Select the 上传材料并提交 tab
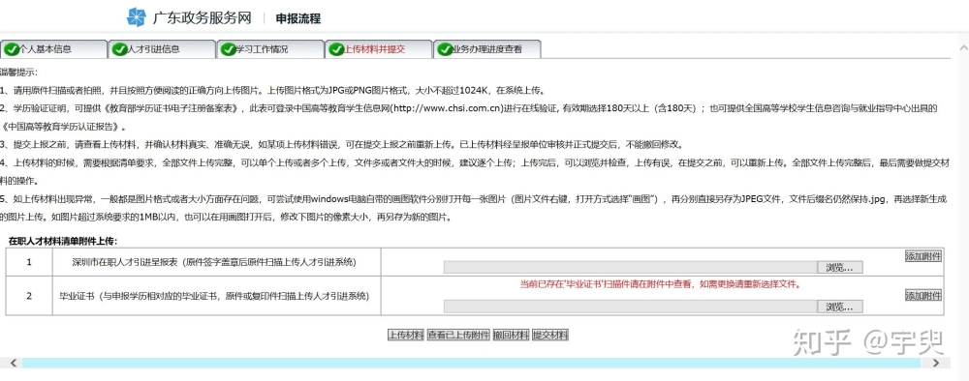The height and width of the screenshot is (381, 969). 379,49
